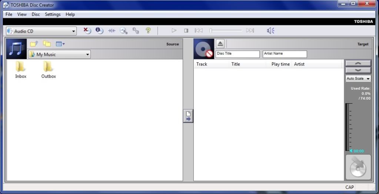Close the Disc Creator window
This screenshot has width=379, height=194.
(x=367, y=3)
